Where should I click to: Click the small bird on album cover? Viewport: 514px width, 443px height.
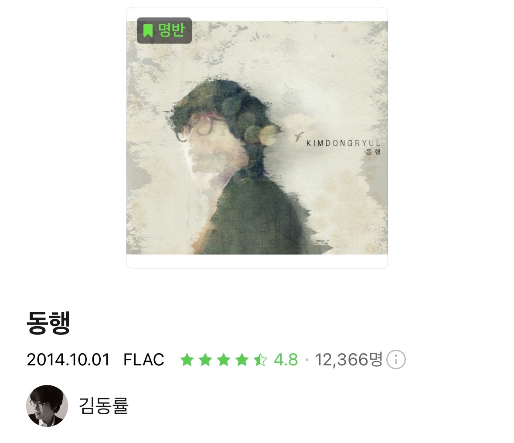coord(299,136)
